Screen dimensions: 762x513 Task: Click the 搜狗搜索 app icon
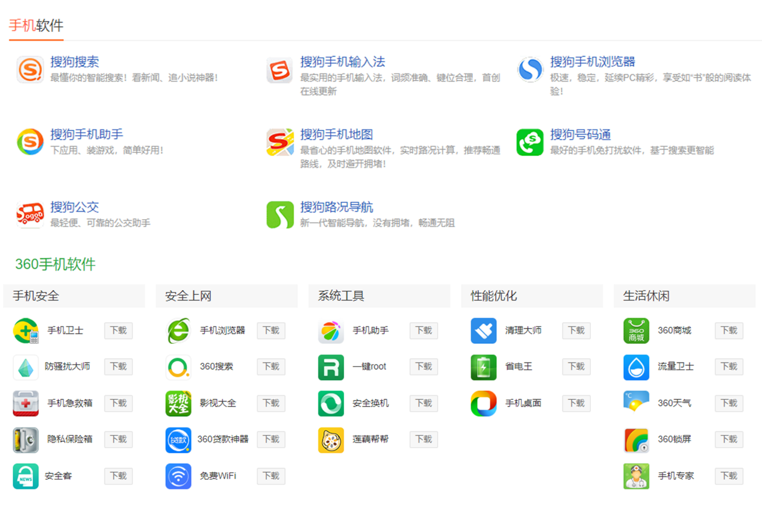[30, 70]
